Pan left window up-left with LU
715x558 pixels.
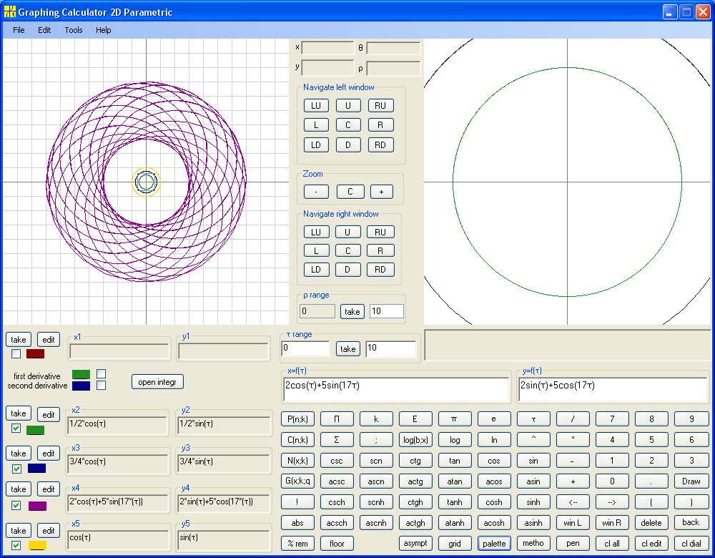[x=316, y=105]
